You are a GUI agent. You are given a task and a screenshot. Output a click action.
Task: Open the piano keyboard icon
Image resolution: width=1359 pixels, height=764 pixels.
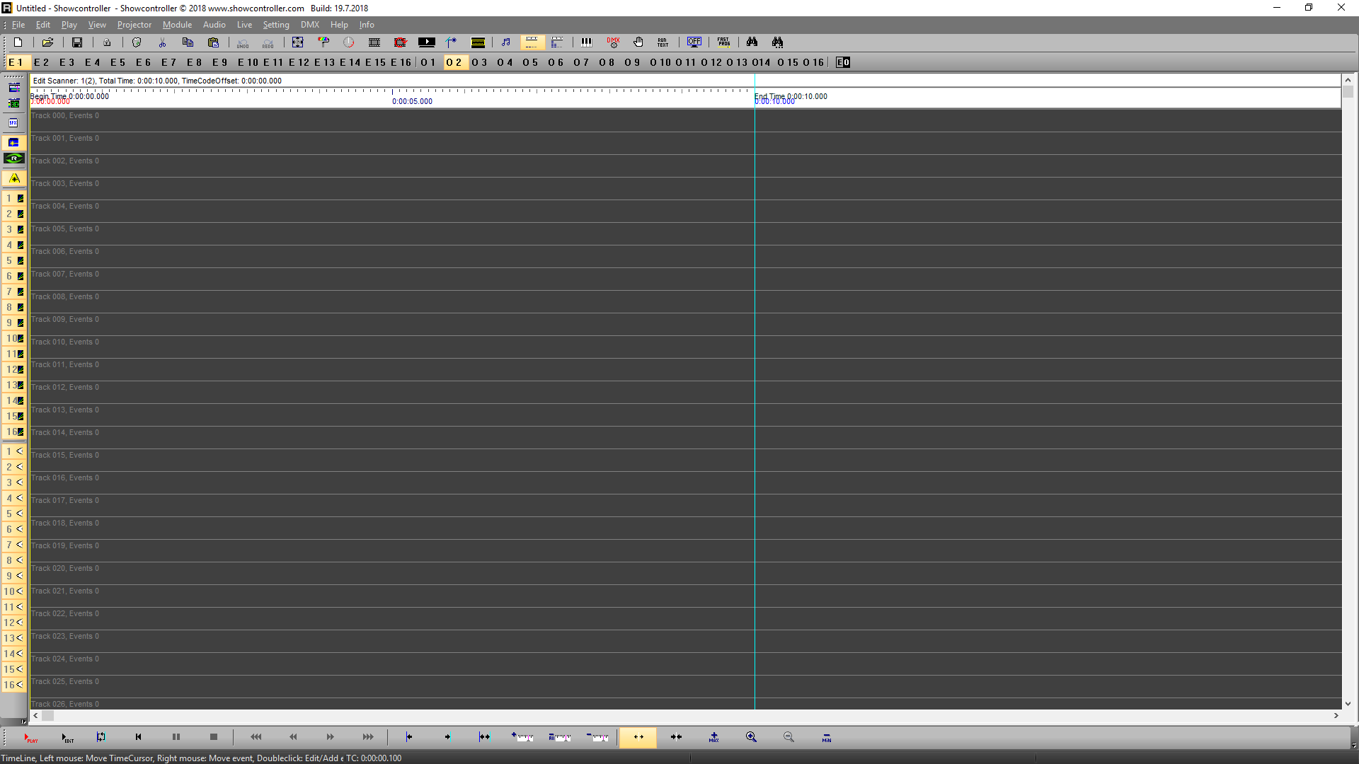(x=586, y=42)
